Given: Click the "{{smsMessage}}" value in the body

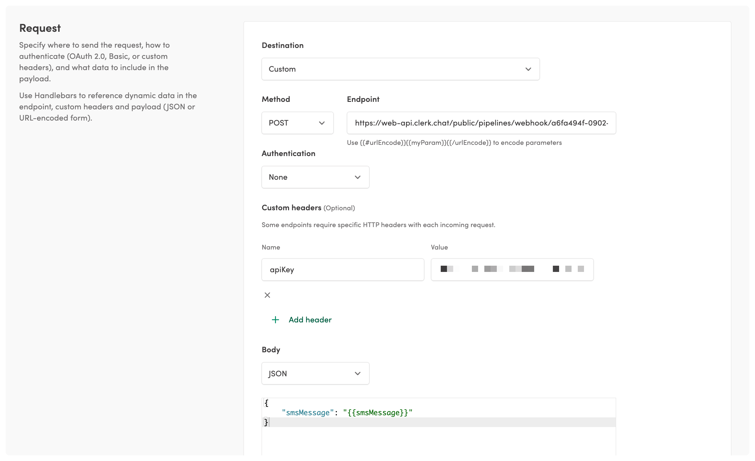Looking at the screenshot, I should click(x=378, y=413).
